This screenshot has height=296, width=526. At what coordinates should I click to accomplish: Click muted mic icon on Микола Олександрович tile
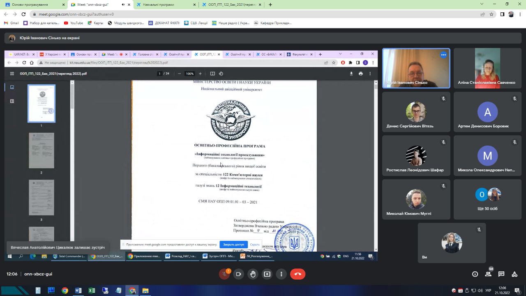click(x=514, y=142)
